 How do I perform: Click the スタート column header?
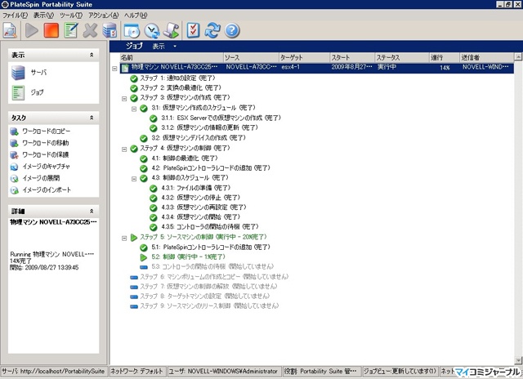pyautogui.click(x=352, y=57)
